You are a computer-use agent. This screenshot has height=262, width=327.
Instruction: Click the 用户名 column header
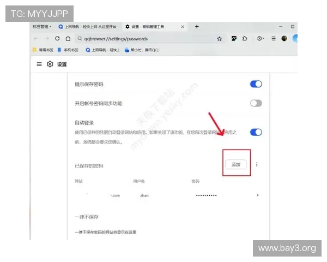[x=138, y=181]
